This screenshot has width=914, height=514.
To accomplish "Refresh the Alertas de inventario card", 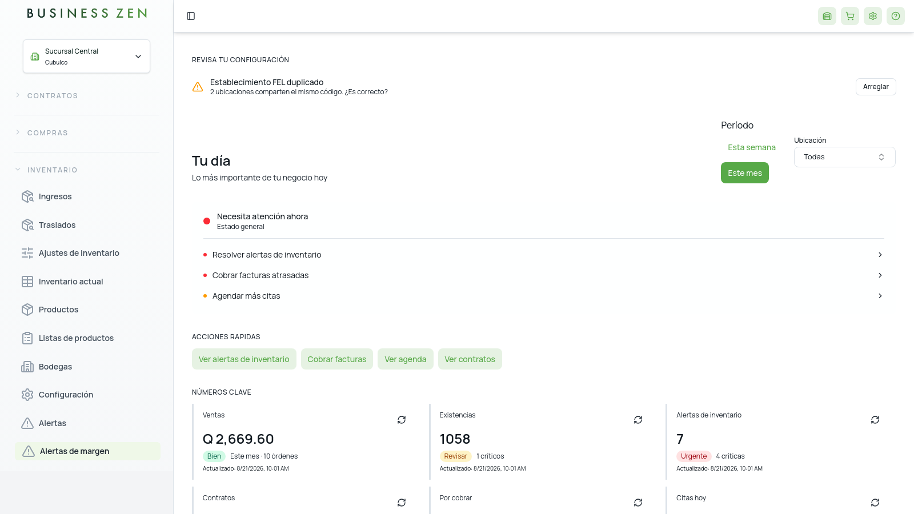I will click(x=875, y=420).
